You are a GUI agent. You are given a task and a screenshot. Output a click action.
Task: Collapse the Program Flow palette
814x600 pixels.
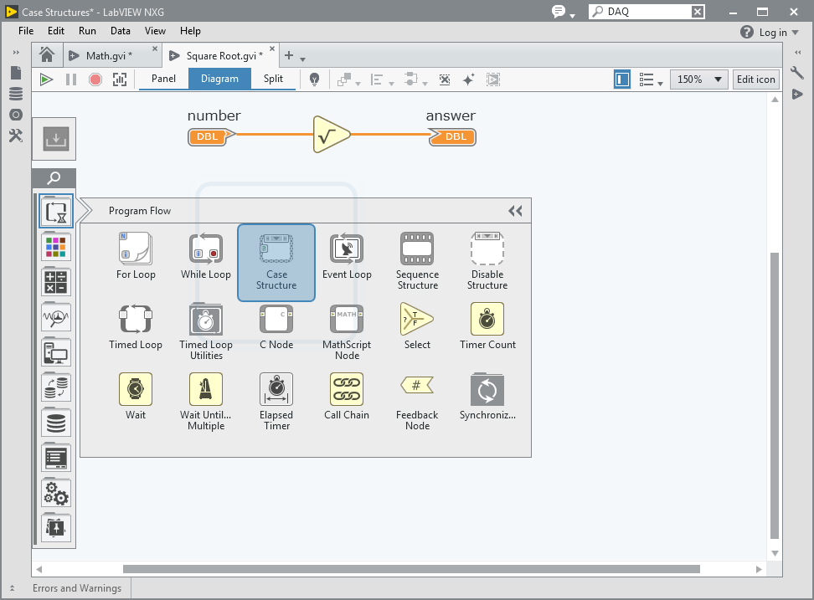(515, 211)
